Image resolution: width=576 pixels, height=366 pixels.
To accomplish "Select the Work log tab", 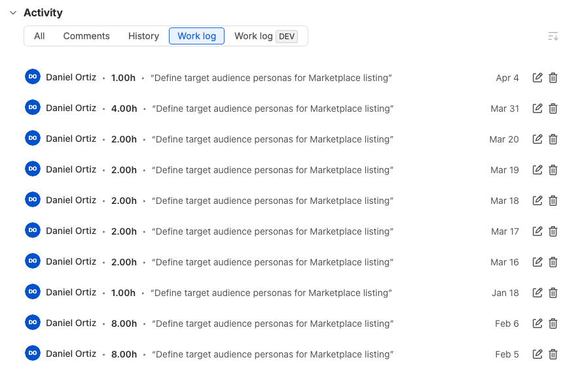I will (x=196, y=36).
